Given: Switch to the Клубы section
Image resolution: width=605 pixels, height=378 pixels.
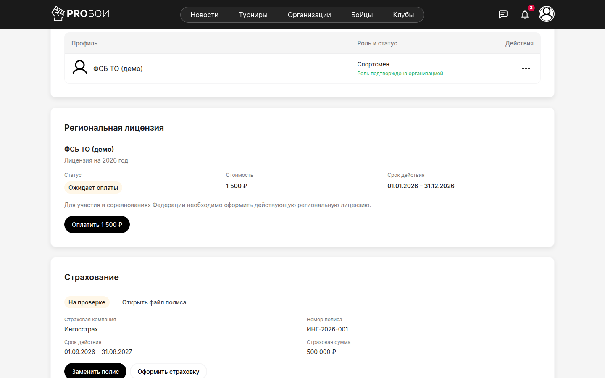Looking at the screenshot, I should (403, 15).
